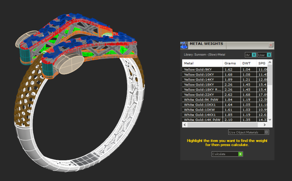The width and height of the screenshot is (292, 181).
Task: Enable Use Object Materials option
Action: (266, 132)
